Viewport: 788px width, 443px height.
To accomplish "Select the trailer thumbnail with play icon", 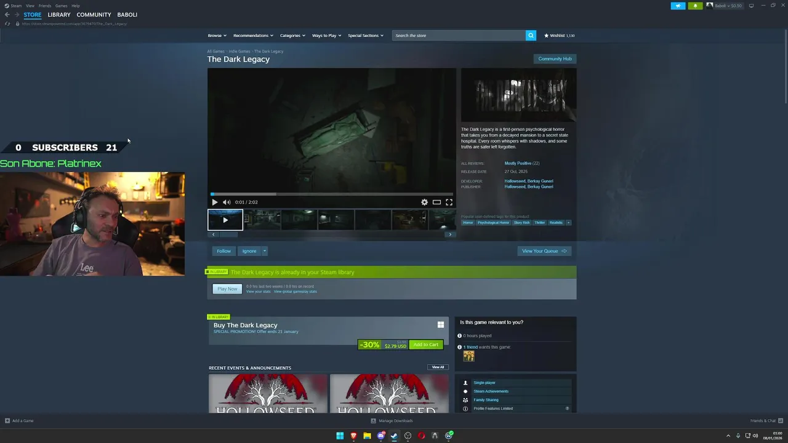I will (225, 220).
